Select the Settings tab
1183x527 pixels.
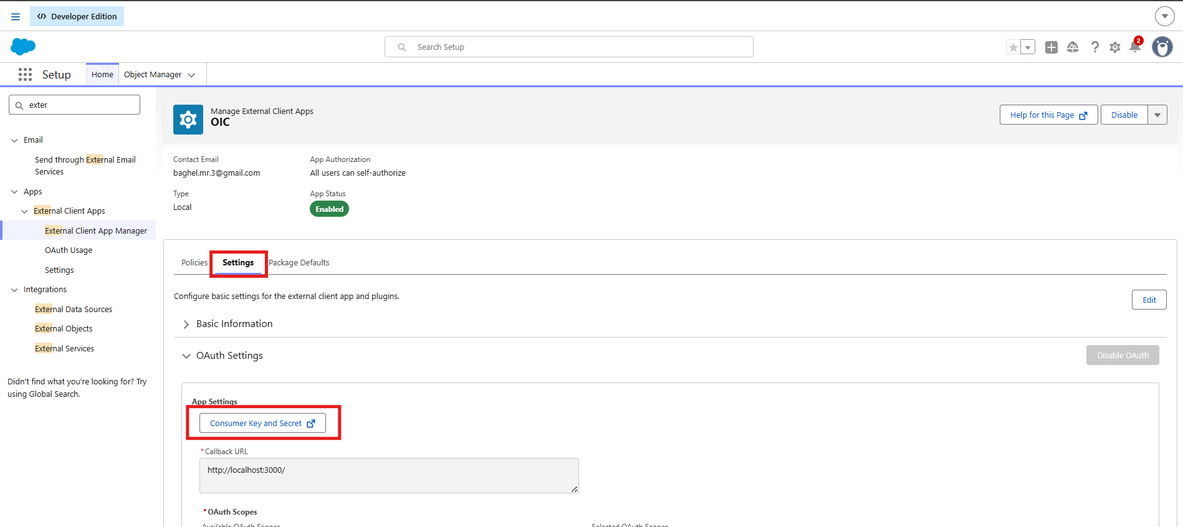(x=238, y=263)
